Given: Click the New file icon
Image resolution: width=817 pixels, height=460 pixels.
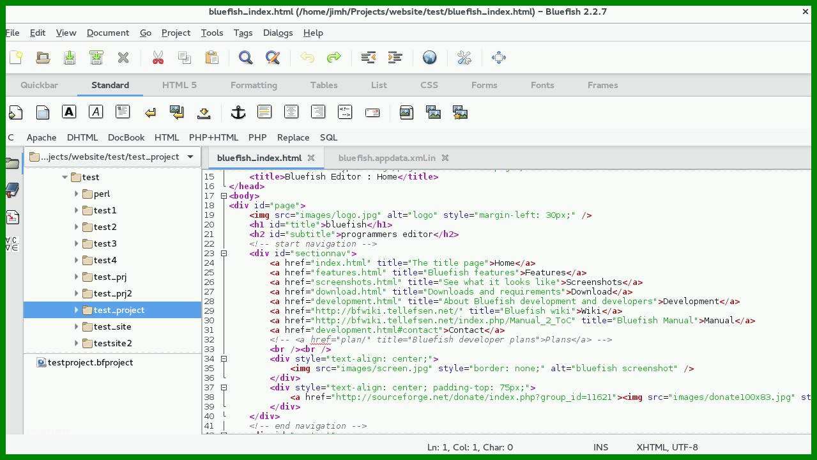Looking at the screenshot, I should (x=16, y=57).
